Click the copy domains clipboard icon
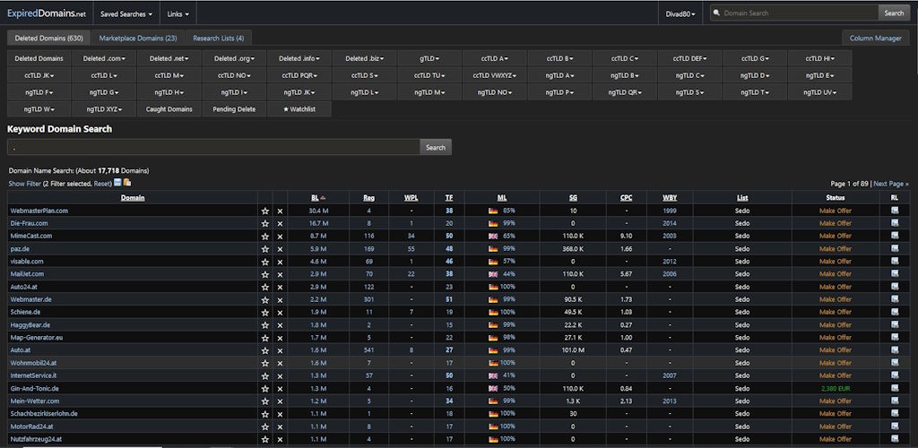The image size is (918, 448). click(127, 183)
